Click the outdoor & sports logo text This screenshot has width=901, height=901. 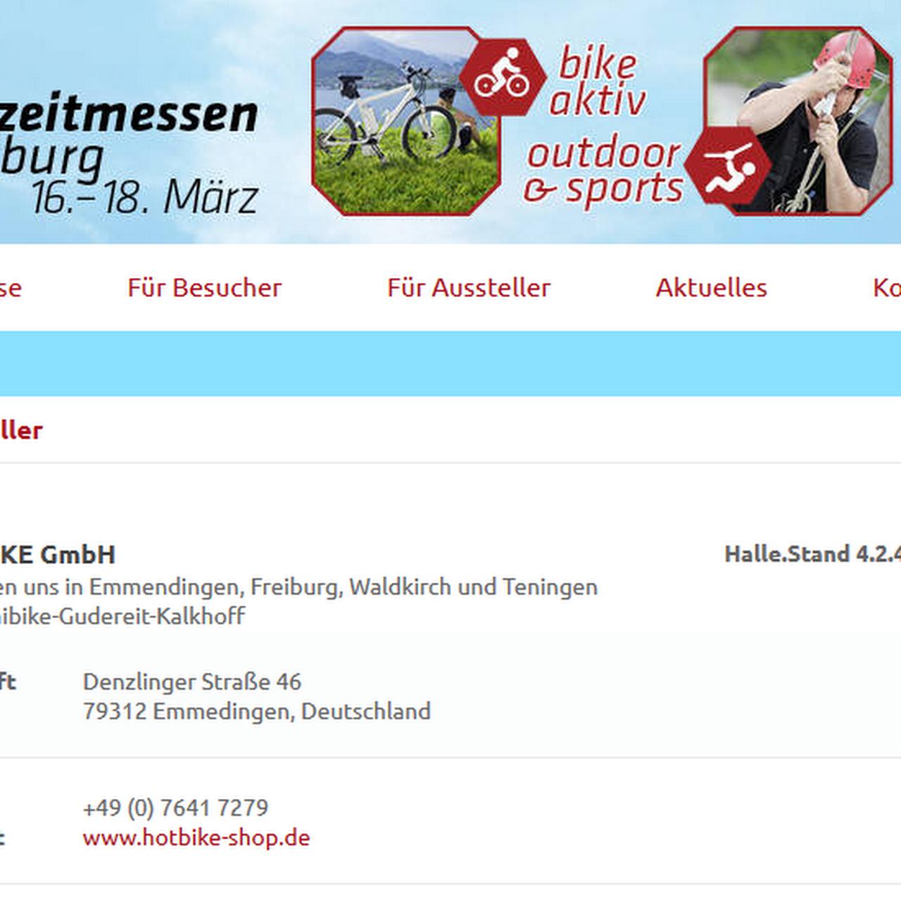(x=603, y=170)
